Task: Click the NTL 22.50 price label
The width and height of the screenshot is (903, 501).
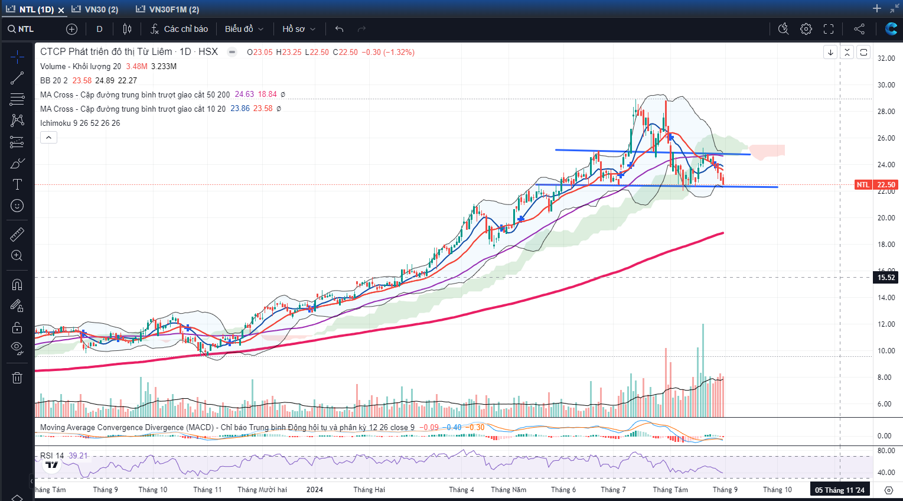Action: tap(876, 185)
